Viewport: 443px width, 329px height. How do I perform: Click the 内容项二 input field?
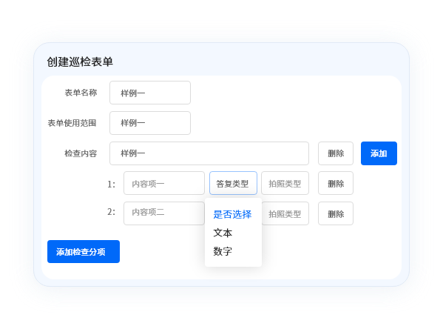click(164, 213)
